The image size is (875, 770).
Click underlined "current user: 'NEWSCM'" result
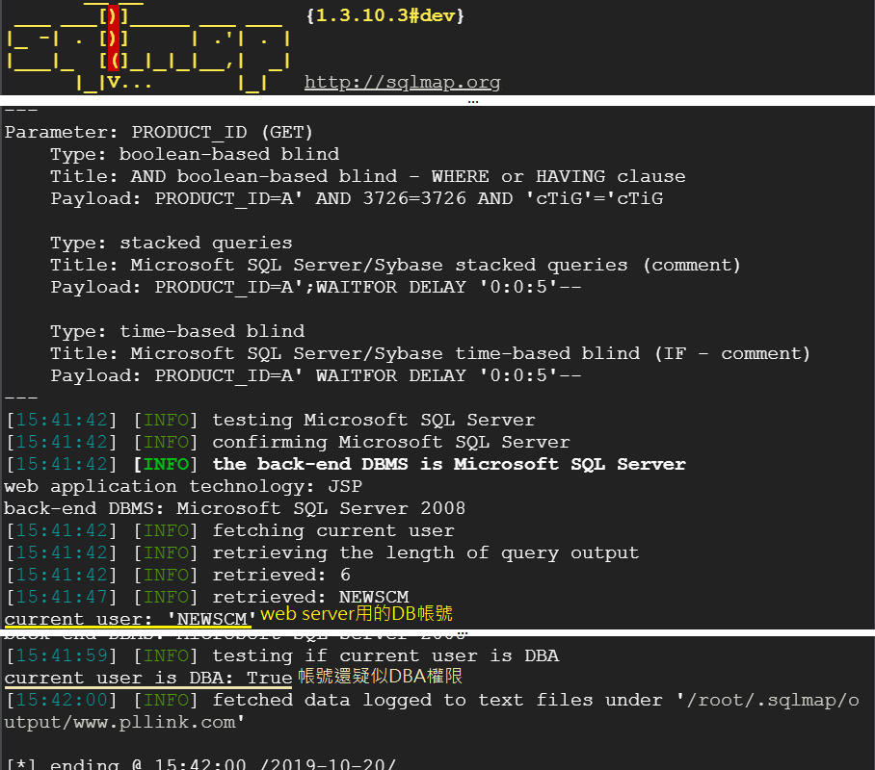pyautogui.click(x=130, y=620)
